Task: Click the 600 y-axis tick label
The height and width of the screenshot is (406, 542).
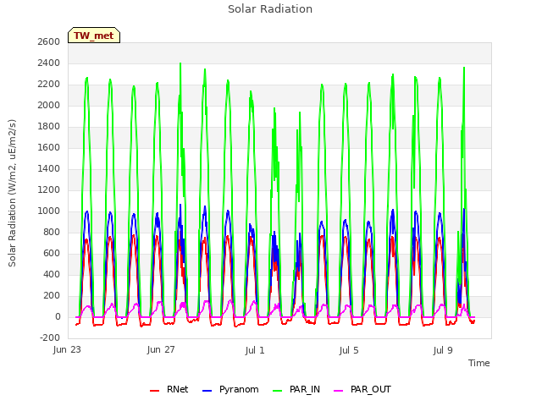Action: click(x=52, y=253)
